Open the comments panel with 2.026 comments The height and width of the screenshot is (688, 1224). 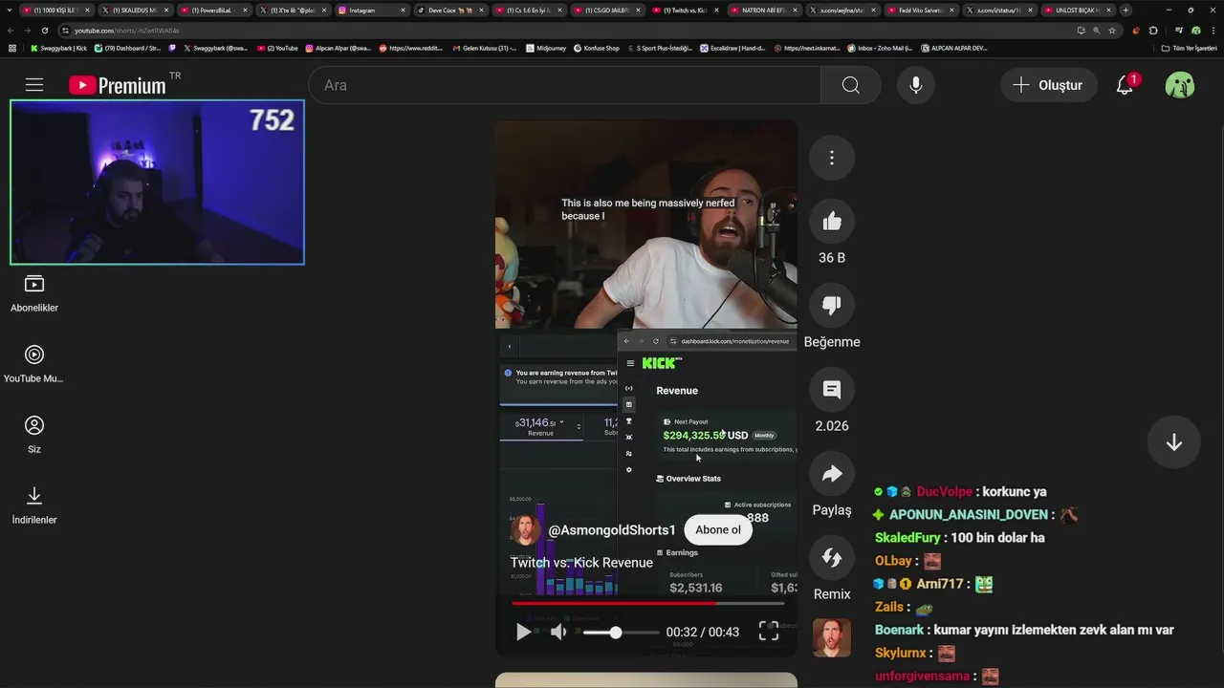[x=832, y=390]
